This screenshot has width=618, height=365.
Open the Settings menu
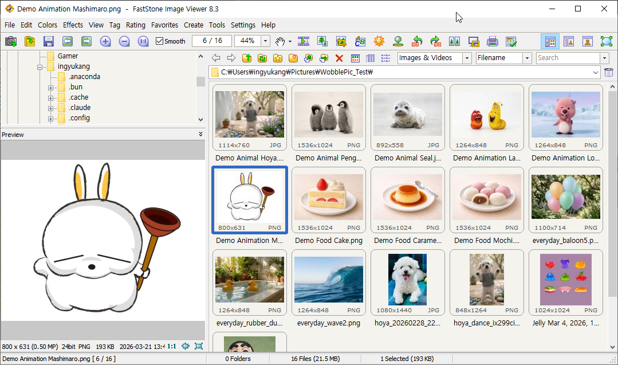pyautogui.click(x=243, y=25)
